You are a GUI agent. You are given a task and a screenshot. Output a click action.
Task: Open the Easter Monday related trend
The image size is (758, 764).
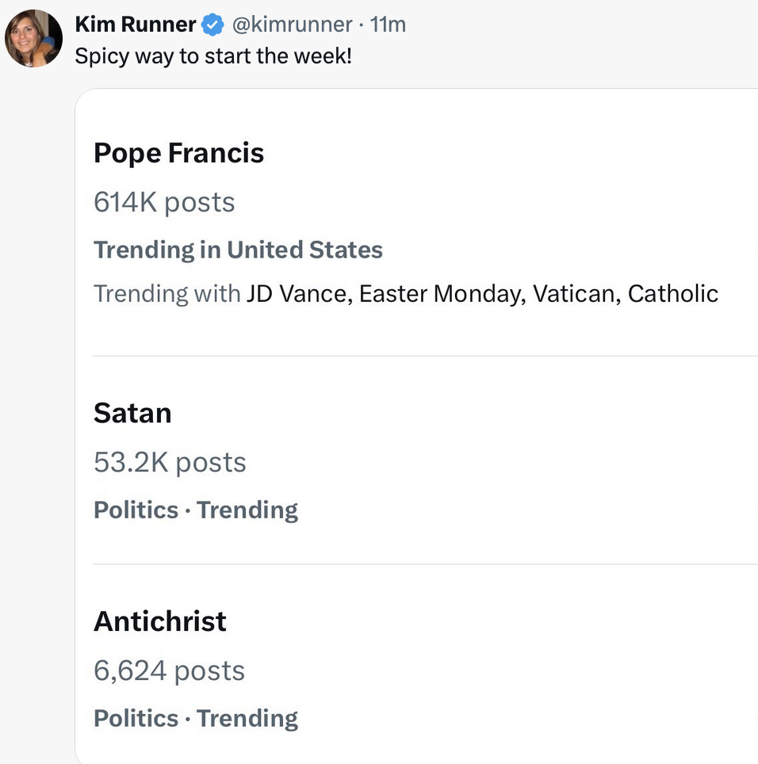[441, 294]
